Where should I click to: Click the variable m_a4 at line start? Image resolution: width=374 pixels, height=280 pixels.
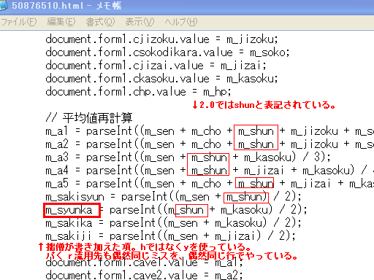pyautogui.click(x=57, y=171)
